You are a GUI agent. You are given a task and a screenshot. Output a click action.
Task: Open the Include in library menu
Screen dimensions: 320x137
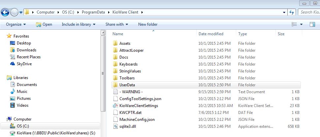pyautogui.click(x=79, y=24)
